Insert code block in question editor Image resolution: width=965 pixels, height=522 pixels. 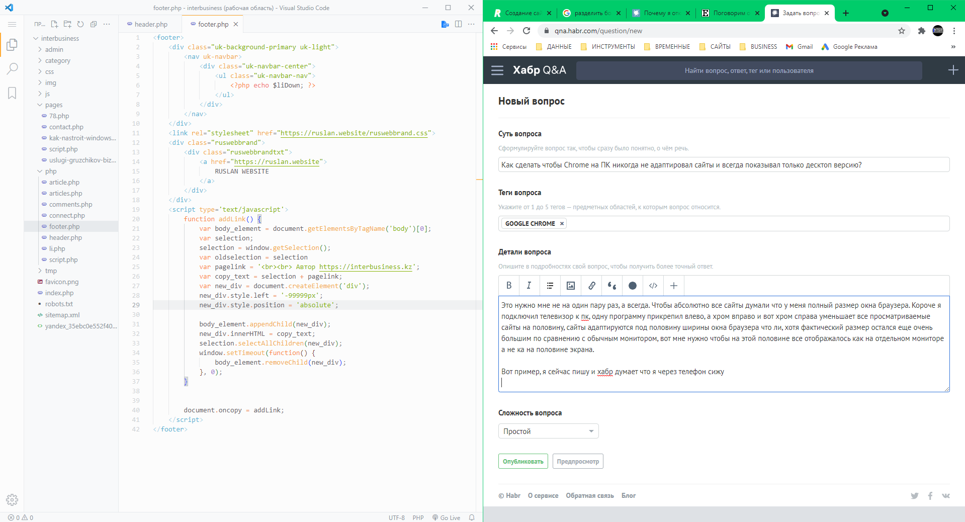click(x=653, y=286)
